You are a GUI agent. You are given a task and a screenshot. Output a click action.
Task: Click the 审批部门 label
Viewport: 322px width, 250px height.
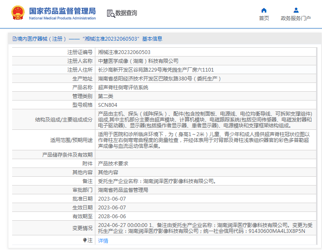click(82, 190)
